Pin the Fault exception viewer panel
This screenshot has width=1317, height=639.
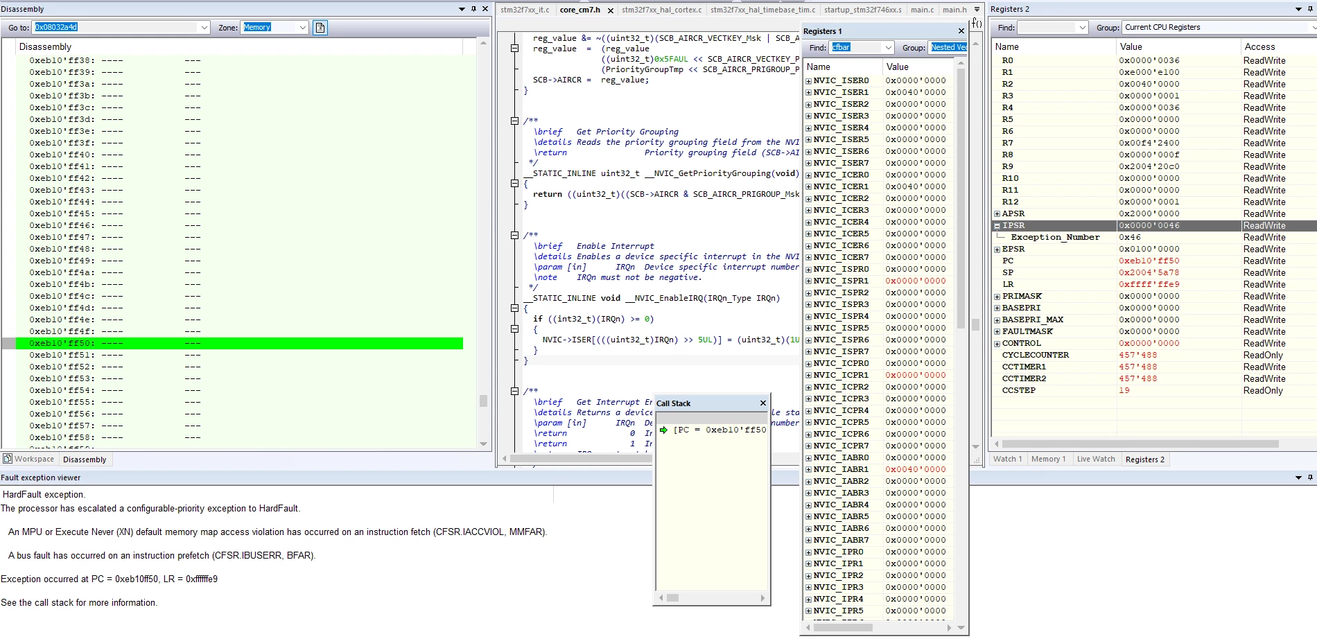pos(1311,478)
